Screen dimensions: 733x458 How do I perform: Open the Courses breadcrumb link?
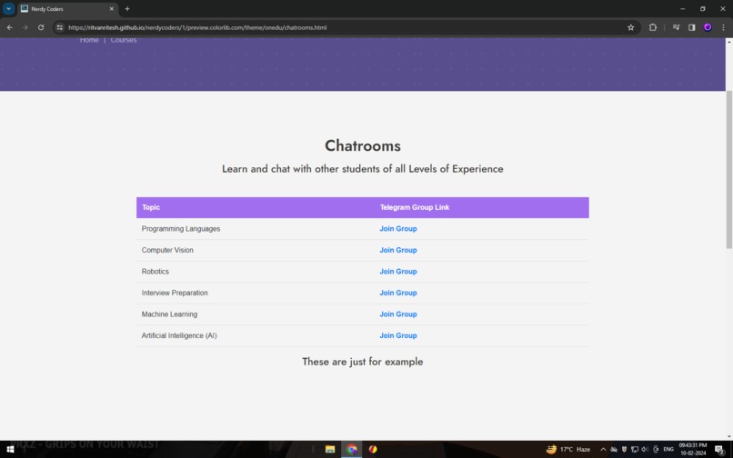pyautogui.click(x=124, y=41)
